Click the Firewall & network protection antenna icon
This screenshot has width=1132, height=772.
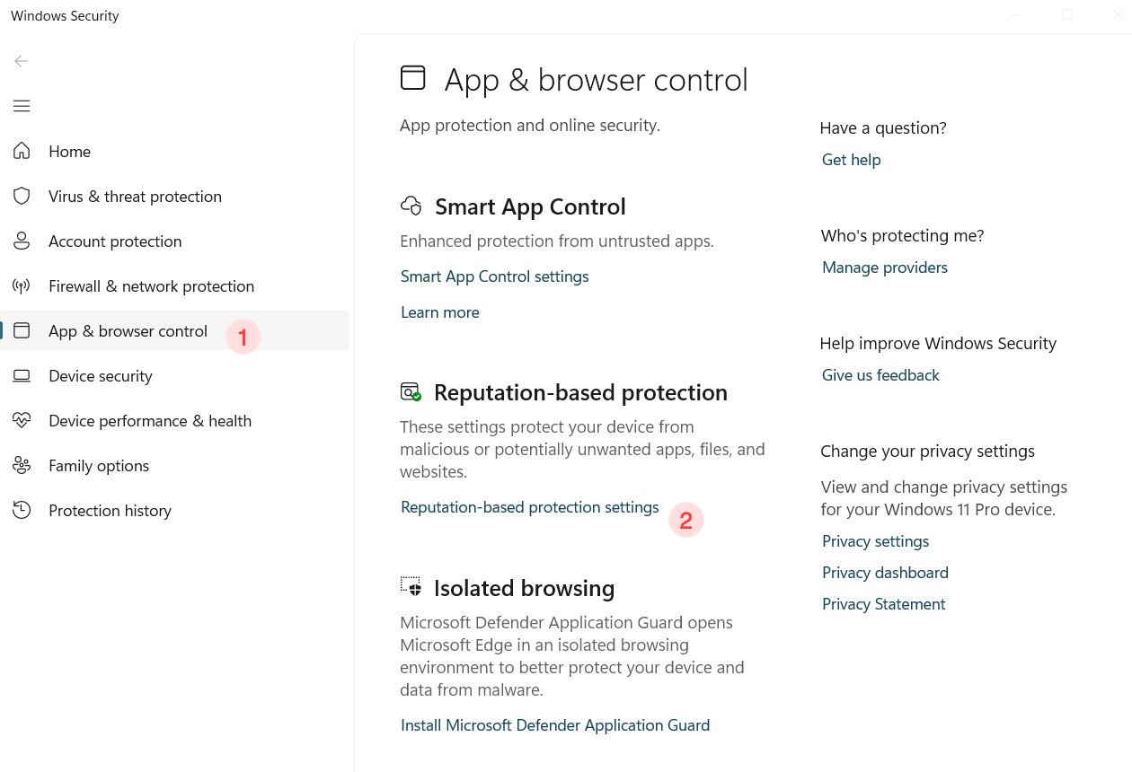point(22,285)
